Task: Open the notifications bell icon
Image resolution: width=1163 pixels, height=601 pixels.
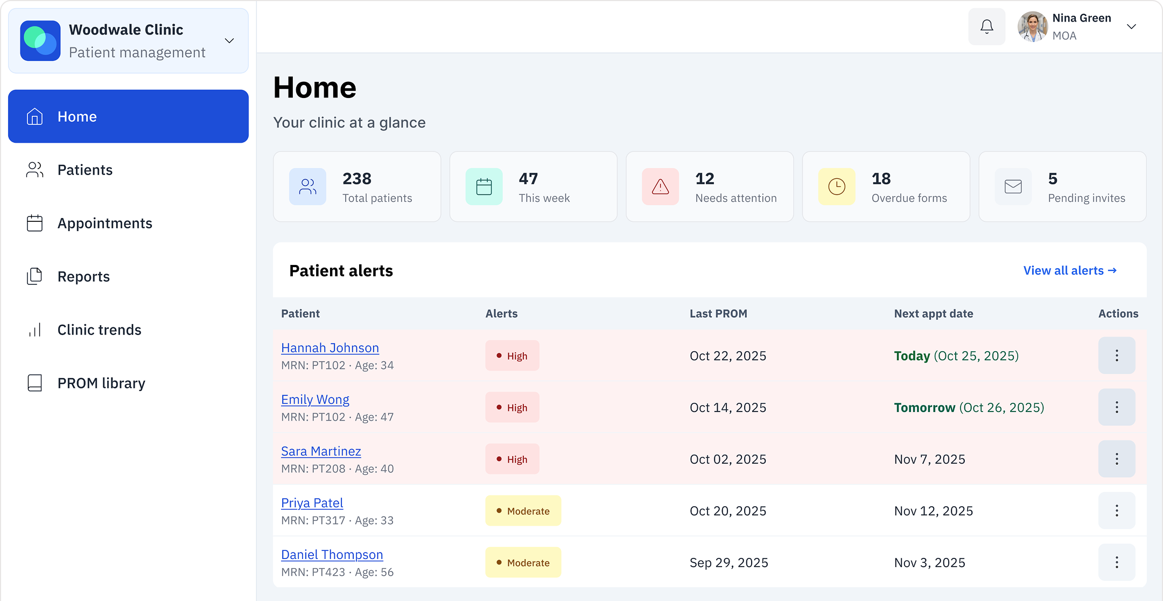Action: click(986, 26)
